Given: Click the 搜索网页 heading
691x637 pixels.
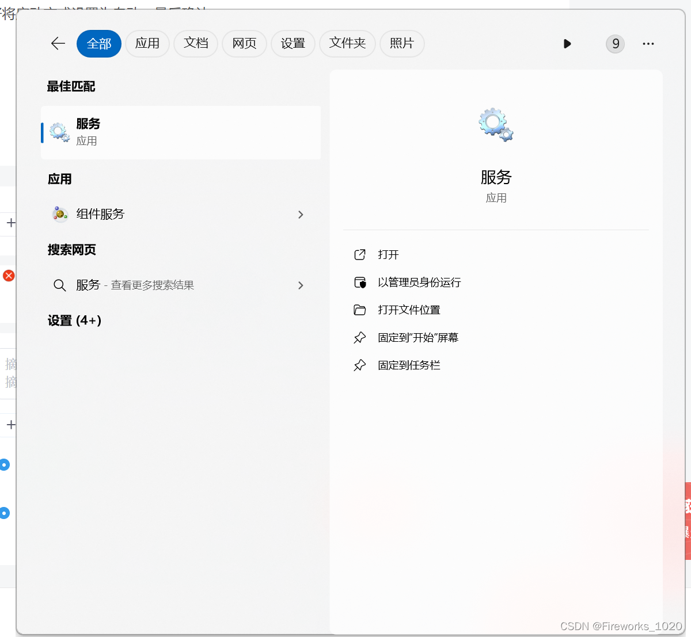Looking at the screenshot, I should 71,250.
